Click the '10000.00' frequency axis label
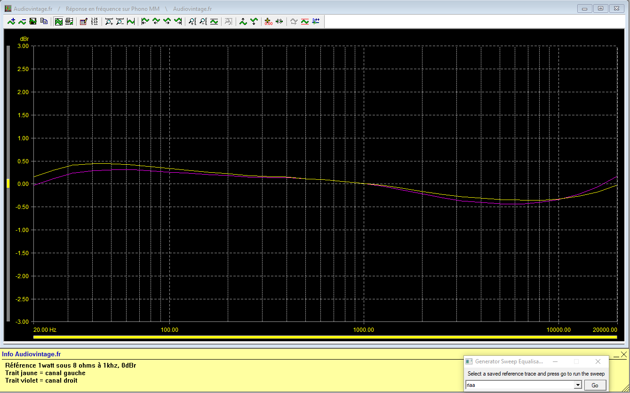Viewport: 630px width, 393px height. click(x=558, y=330)
